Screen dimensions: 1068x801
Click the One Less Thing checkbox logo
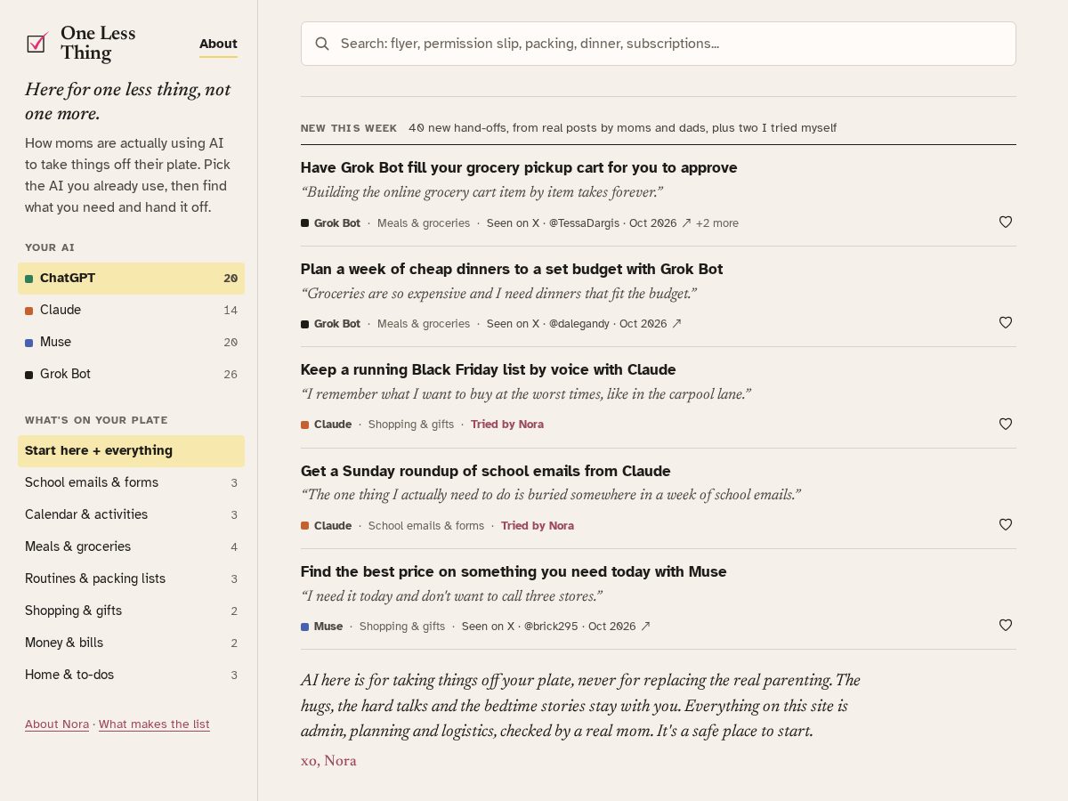click(37, 43)
